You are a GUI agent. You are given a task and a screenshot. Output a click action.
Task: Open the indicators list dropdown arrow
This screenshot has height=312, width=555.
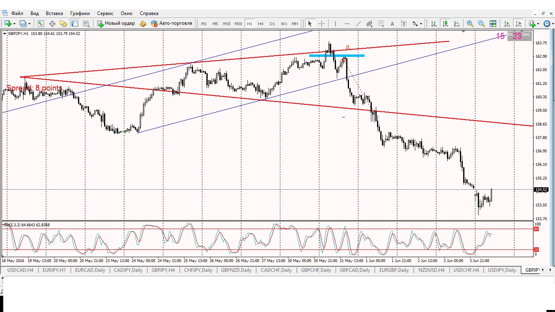point(538,24)
